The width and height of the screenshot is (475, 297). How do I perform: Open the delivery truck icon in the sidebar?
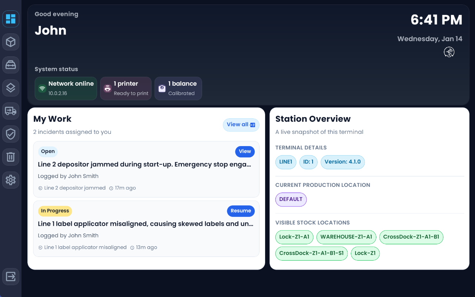click(x=10, y=111)
